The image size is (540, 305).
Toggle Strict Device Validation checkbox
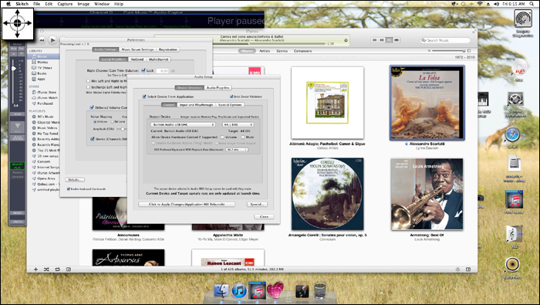point(231,97)
